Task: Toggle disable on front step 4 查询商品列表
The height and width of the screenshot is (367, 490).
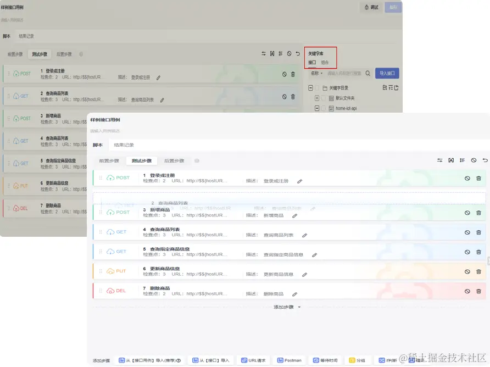Action: pyautogui.click(x=467, y=232)
